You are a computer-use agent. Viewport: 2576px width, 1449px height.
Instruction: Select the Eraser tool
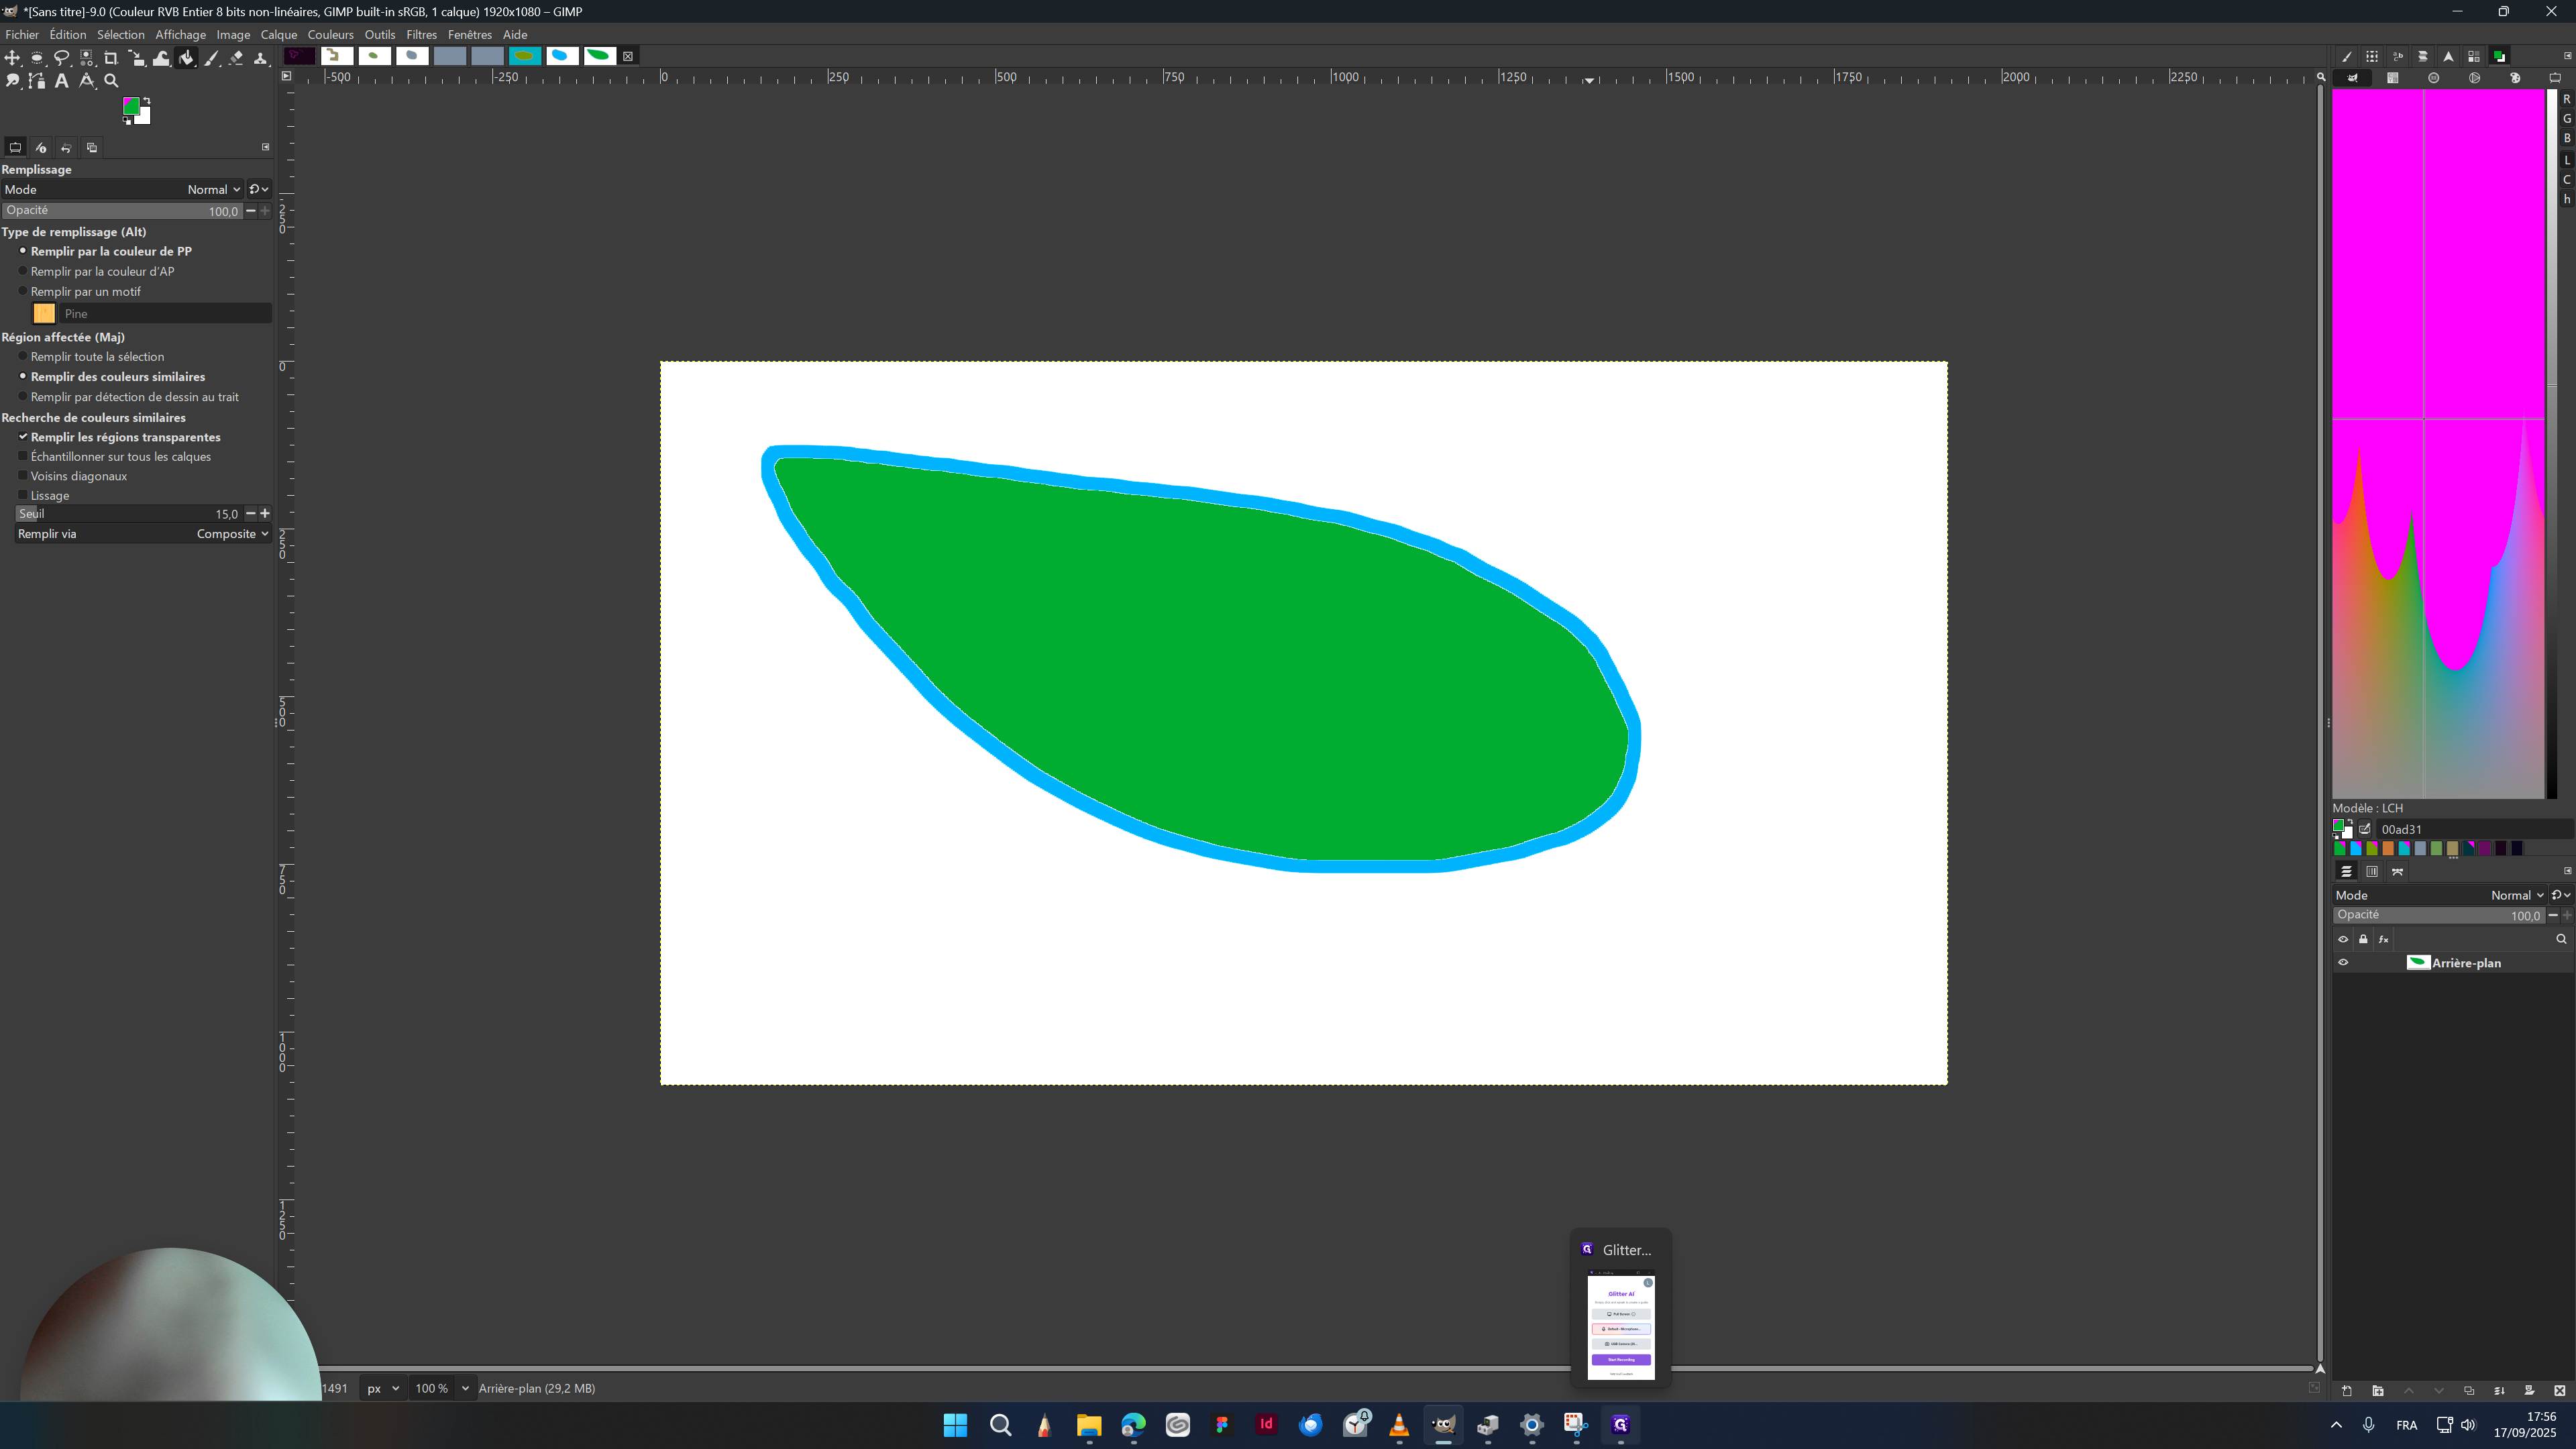tap(237, 58)
